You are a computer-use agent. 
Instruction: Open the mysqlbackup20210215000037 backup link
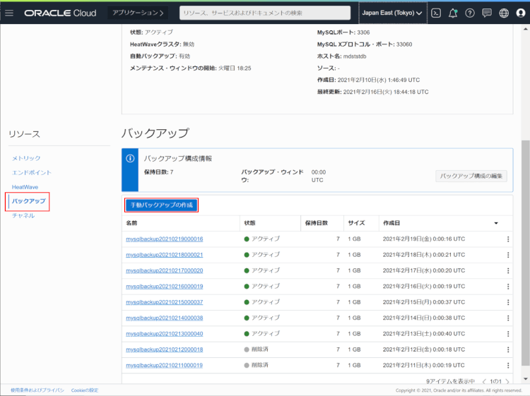[x=164, y=302]
